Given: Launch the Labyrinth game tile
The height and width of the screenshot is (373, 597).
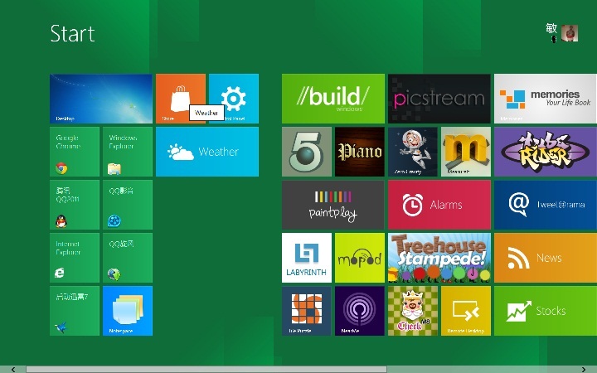Looking at the screenshot, I should coord(307,258).
